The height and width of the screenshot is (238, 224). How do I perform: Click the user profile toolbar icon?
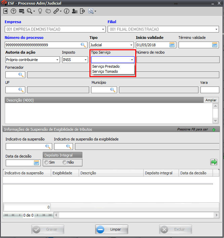[74, 11]
